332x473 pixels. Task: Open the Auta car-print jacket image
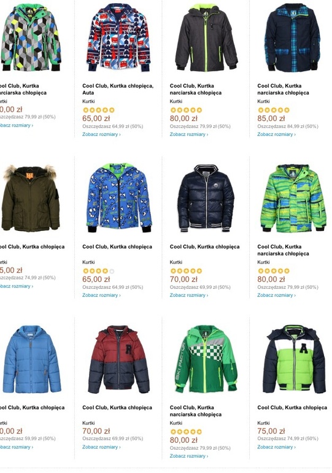coord(118,37)
